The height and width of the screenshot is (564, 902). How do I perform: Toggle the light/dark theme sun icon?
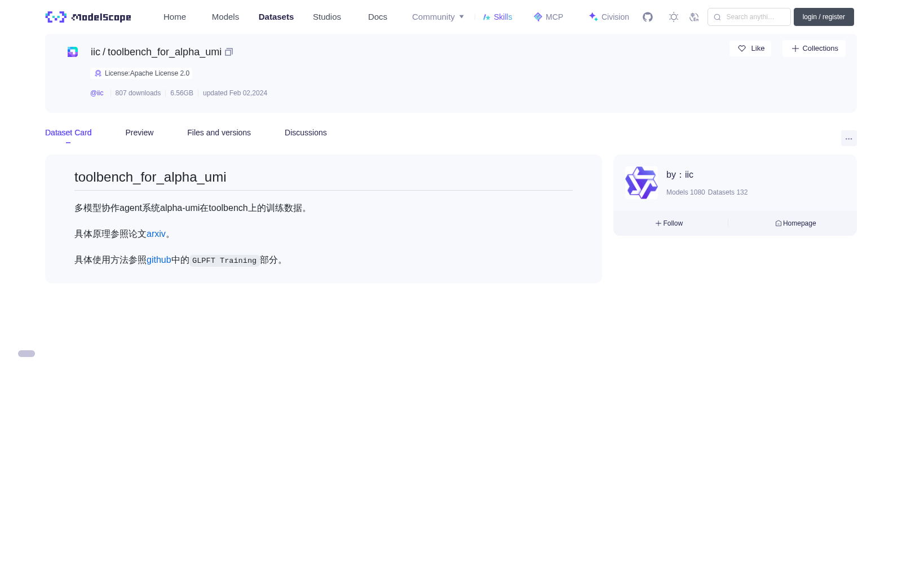[674, 17]
